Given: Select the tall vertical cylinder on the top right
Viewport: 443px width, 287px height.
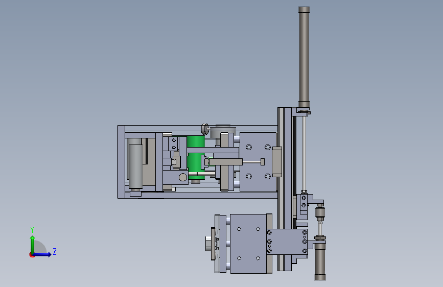Looking at the screenshot, I should coord(304,58).
